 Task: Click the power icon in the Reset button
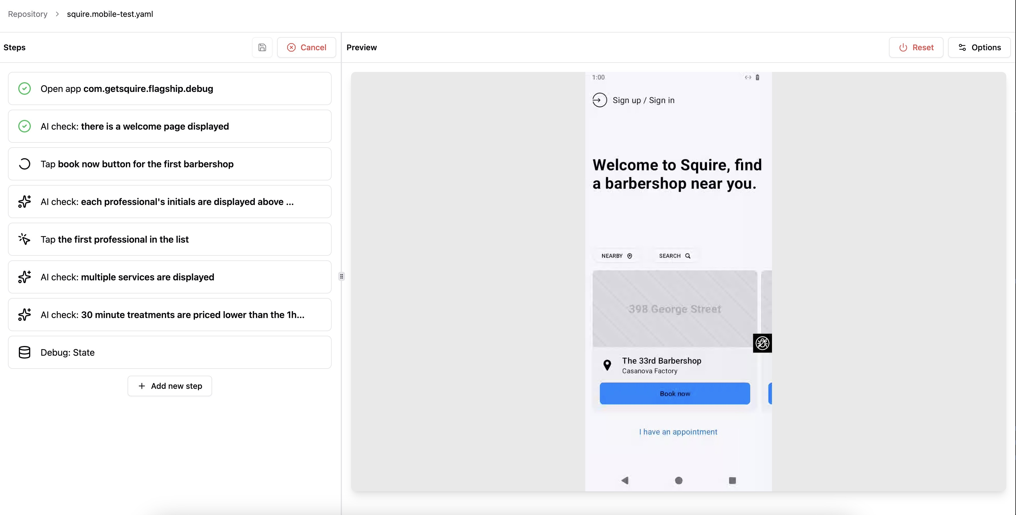click(x=903, y=47)
